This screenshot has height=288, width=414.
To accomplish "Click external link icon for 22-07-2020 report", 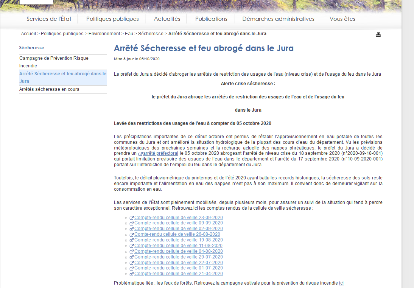I will [x=132, y=263].
